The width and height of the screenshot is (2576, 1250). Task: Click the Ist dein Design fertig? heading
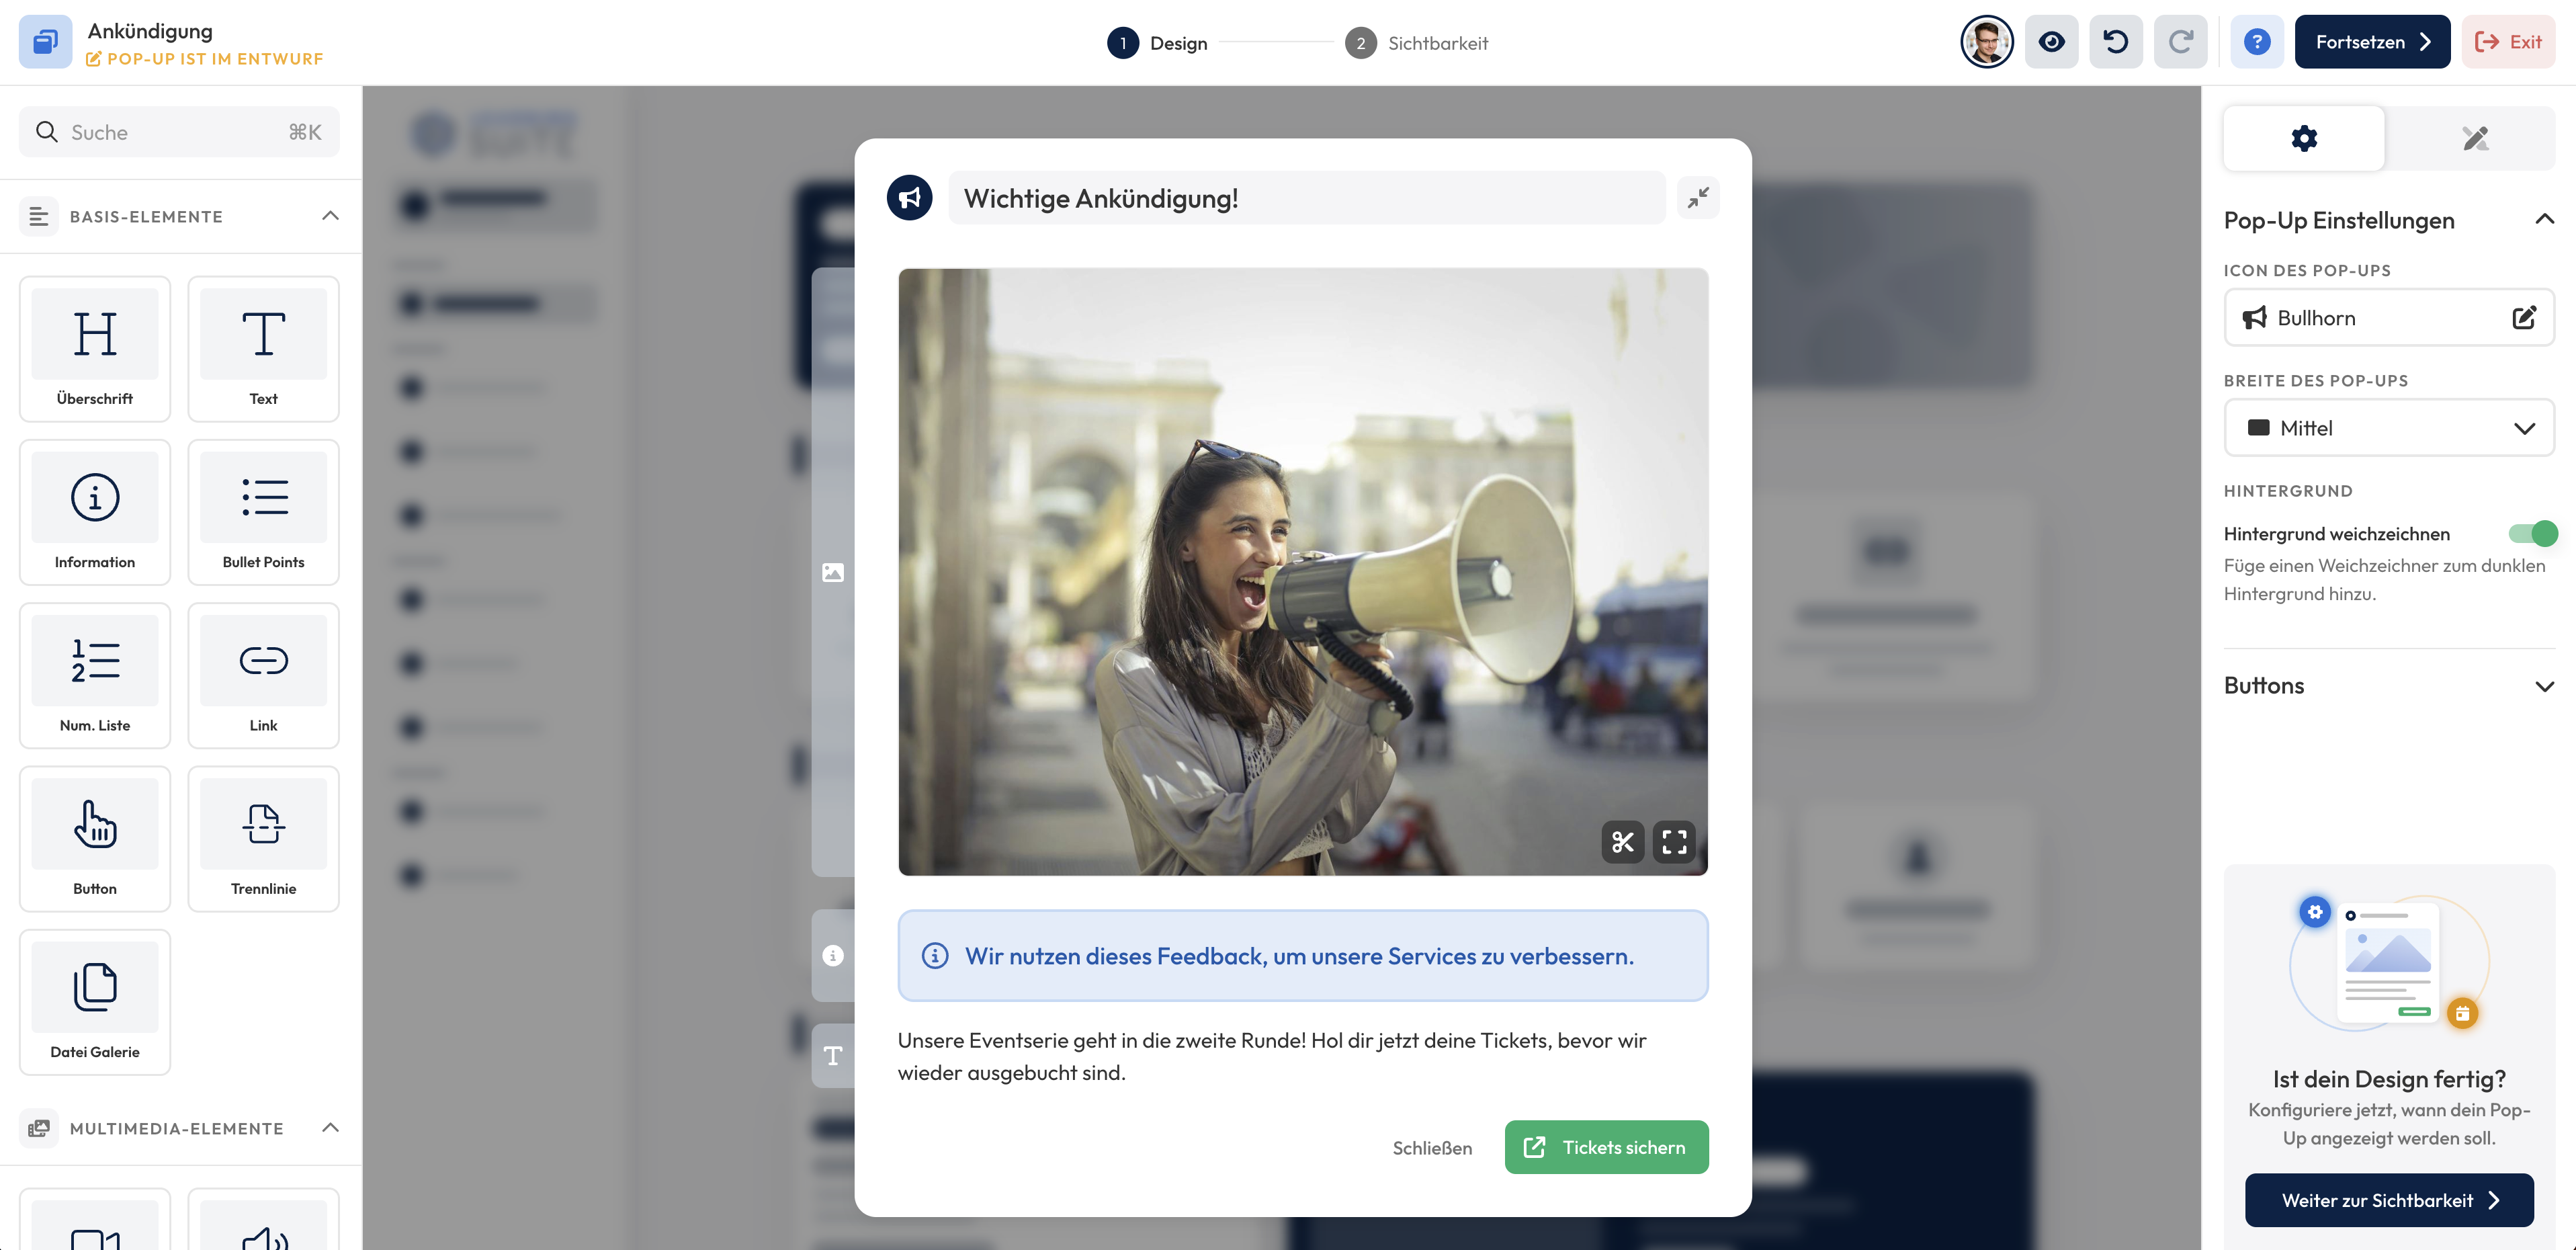coord(2388,1079)
